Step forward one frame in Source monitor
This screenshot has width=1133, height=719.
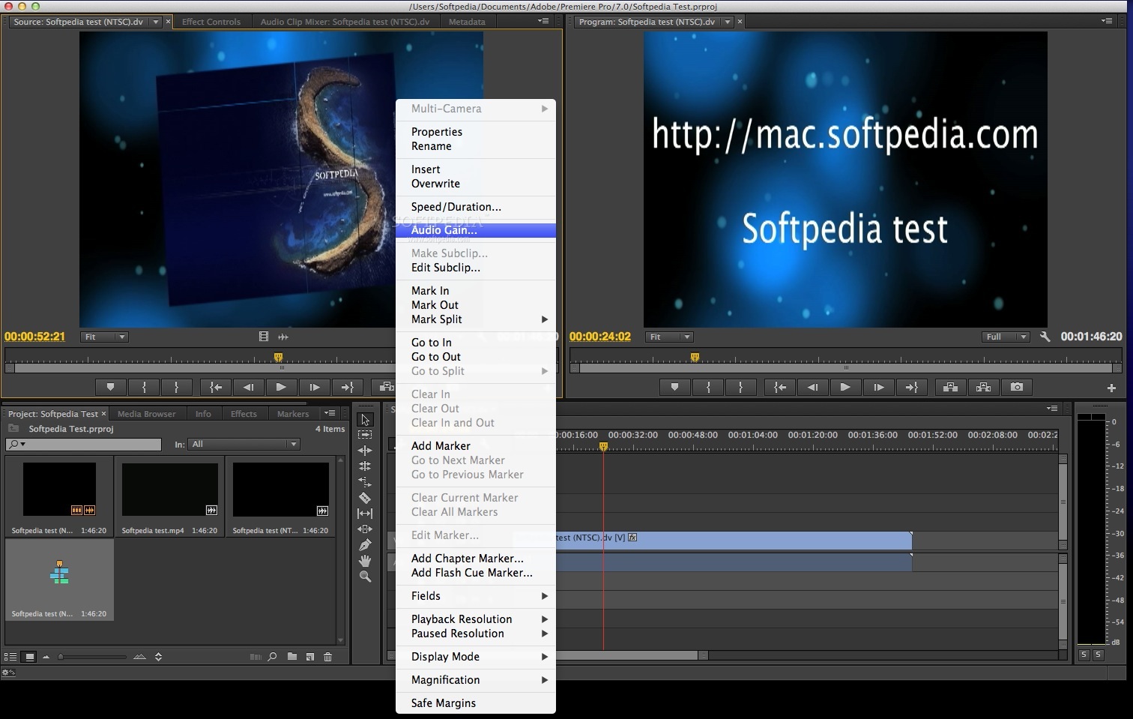point(314,388)
